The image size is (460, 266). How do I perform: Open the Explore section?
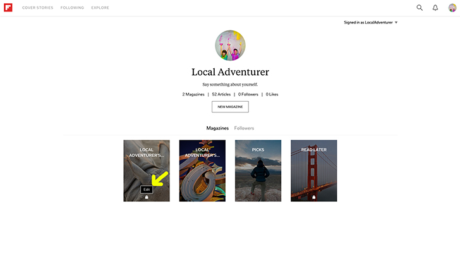coord(100,8)
